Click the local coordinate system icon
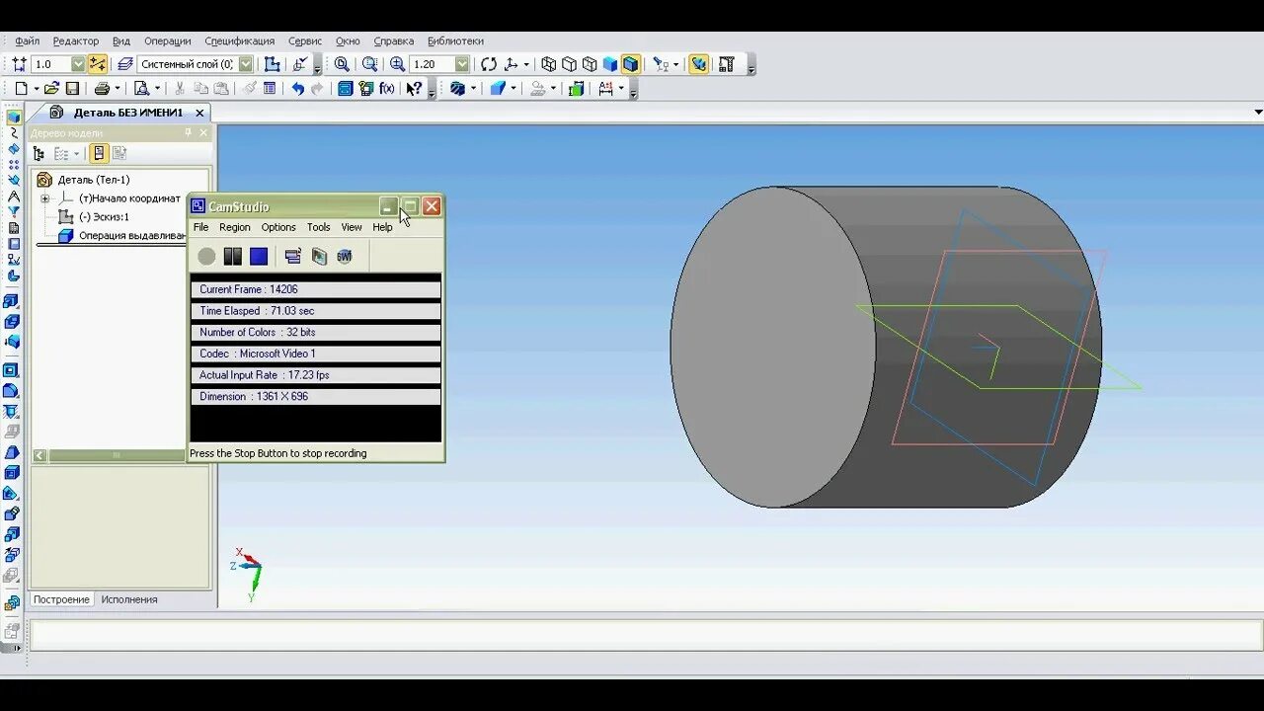 pos(300,64)
